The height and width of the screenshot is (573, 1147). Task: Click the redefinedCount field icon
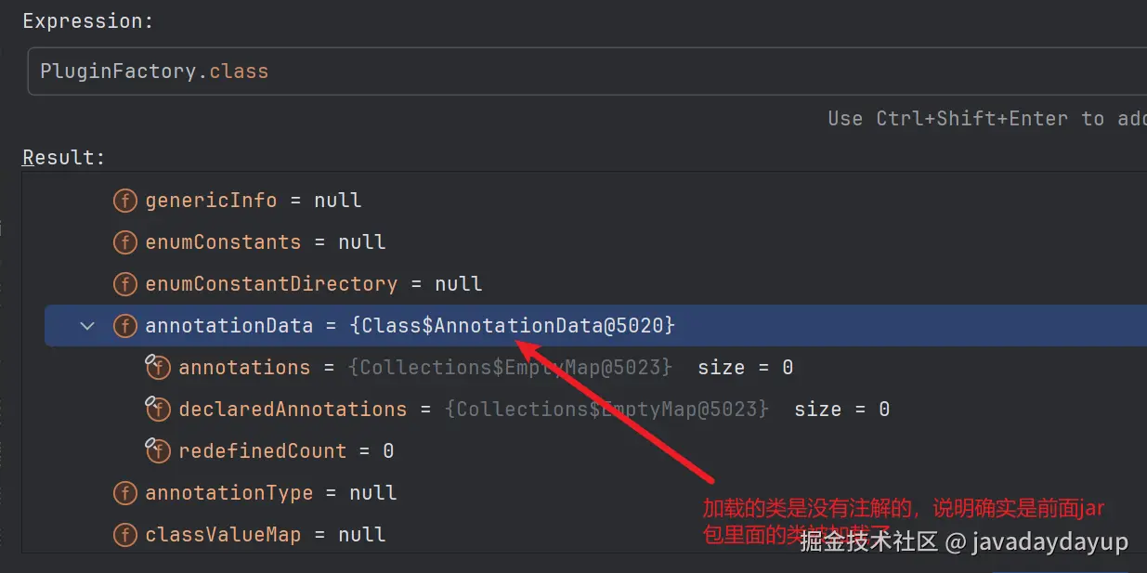pos(158,451)
